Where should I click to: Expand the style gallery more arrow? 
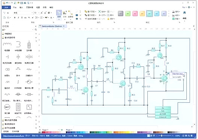(169, 16)
